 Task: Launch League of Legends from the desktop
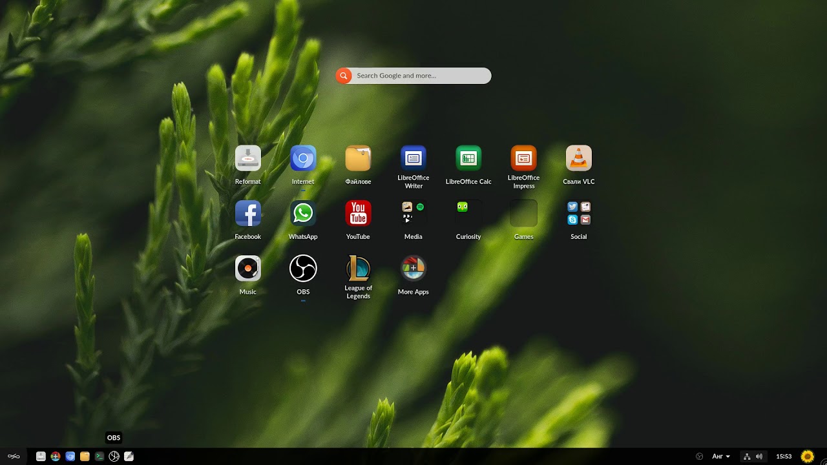[358, 268]
